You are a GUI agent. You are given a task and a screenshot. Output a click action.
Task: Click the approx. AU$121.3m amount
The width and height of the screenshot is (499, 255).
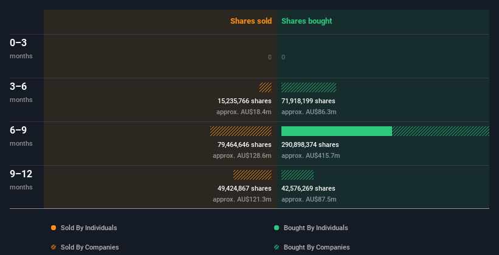pos(242,199)
